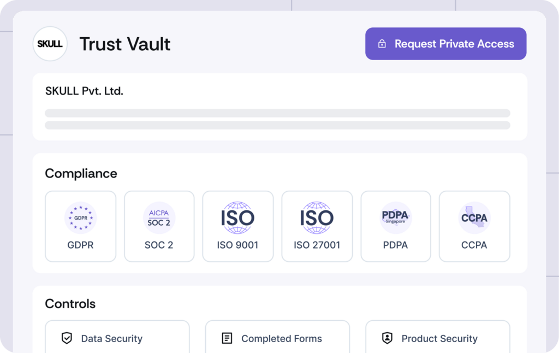The width and height of the screenshot is (559, 353).
Task: Click the lock icon on Request Private Access
Action: point(382,44)
